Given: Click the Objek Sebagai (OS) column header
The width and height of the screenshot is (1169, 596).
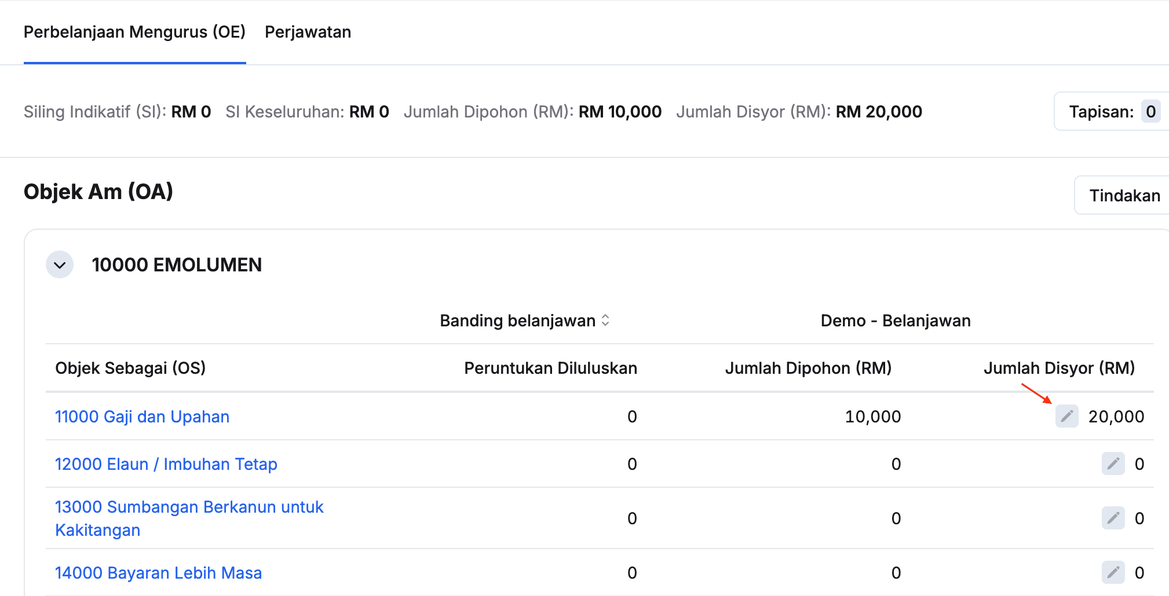Looking at the screenshot, I should 130,368.
